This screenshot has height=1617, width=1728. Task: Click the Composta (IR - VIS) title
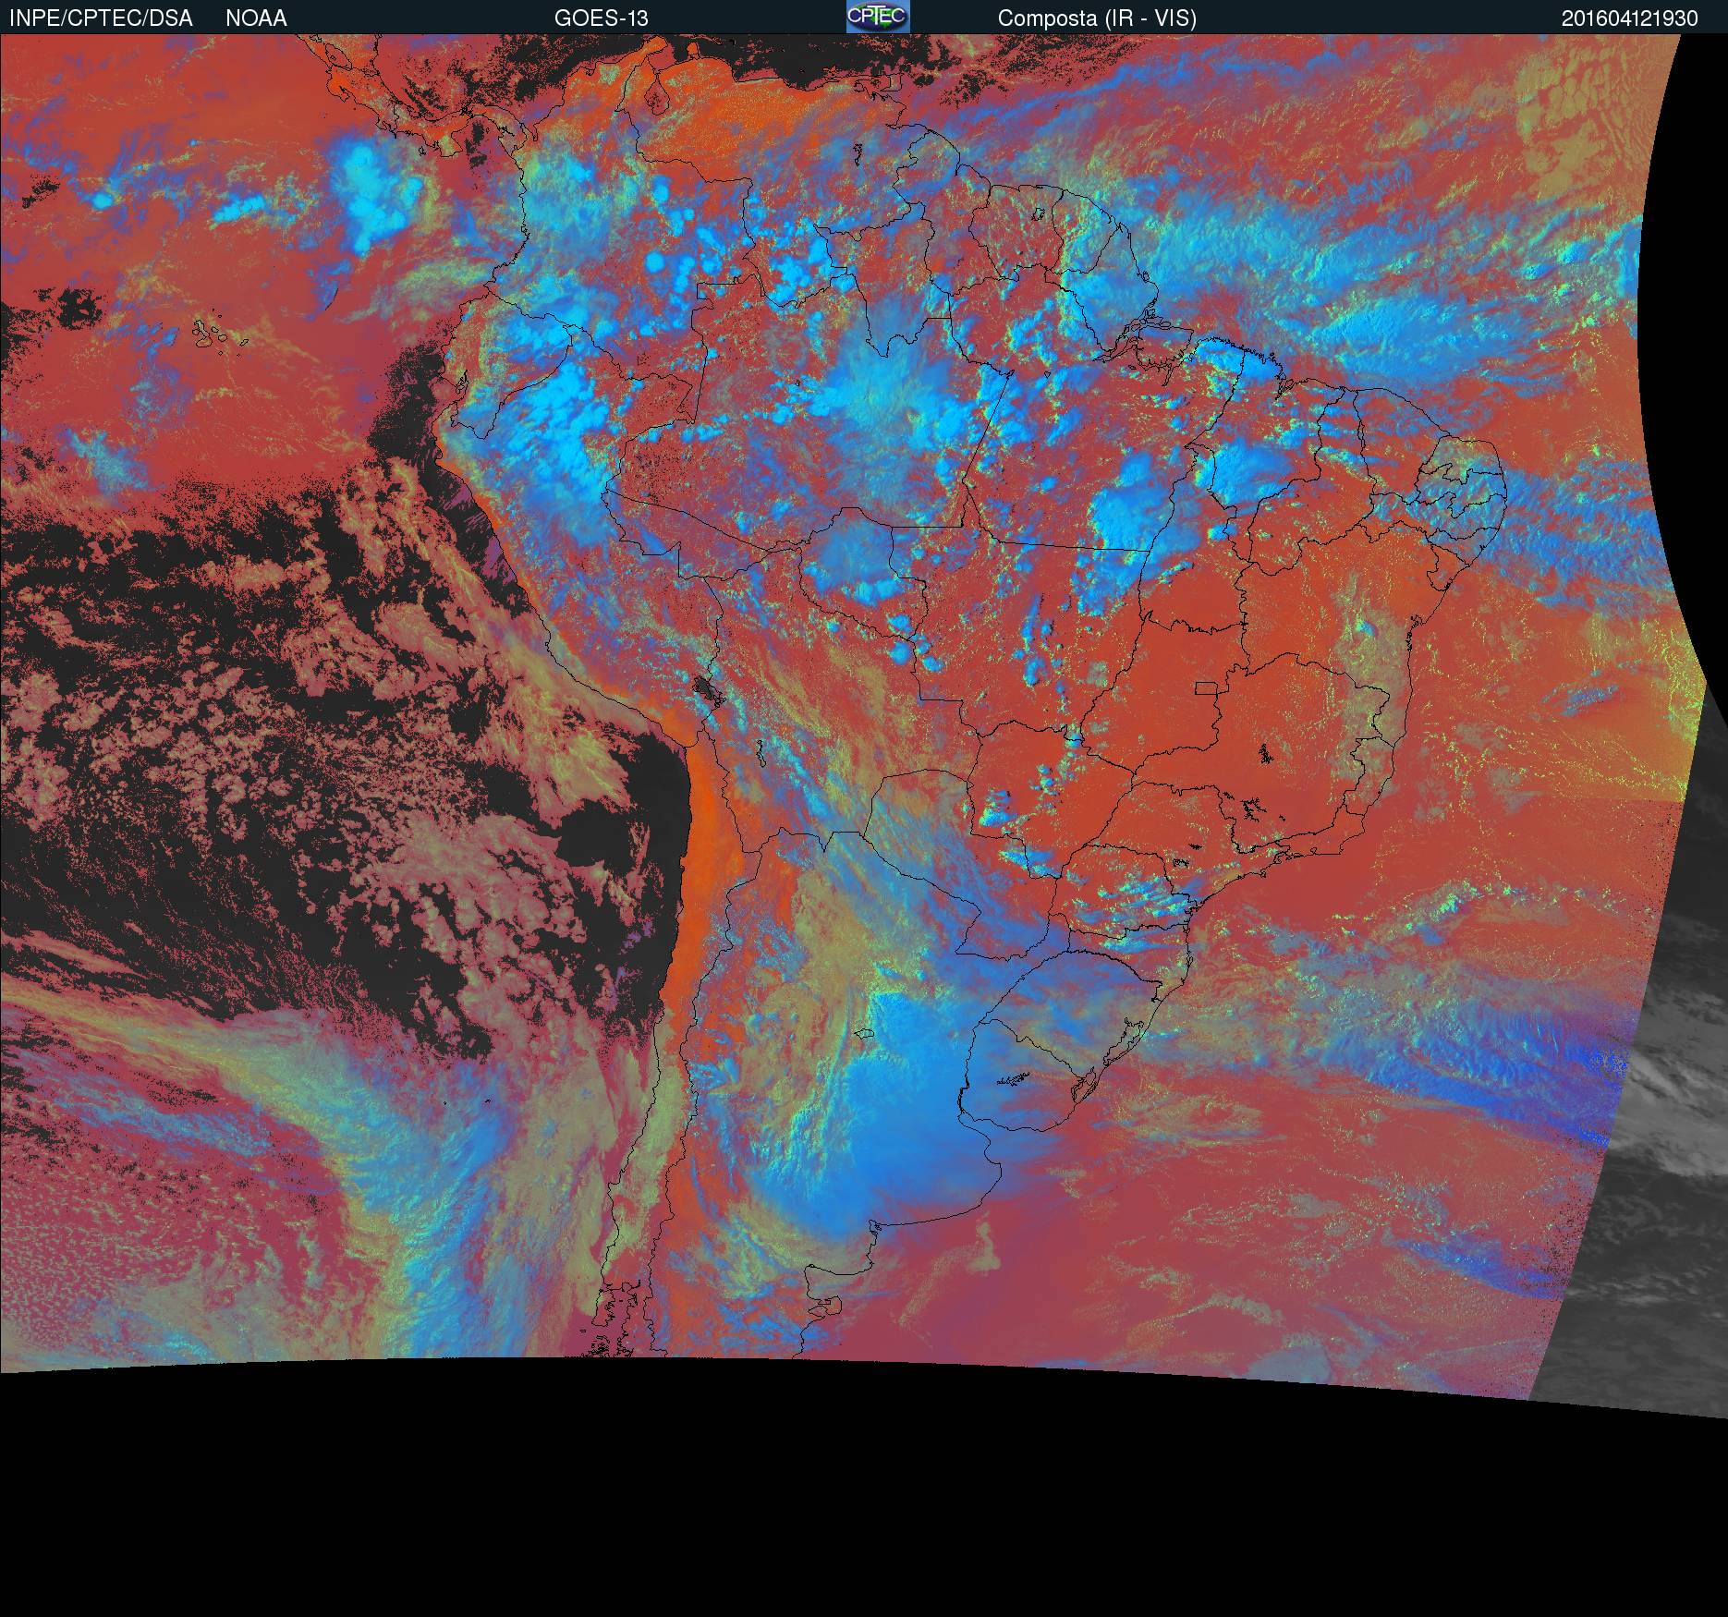1097,18
